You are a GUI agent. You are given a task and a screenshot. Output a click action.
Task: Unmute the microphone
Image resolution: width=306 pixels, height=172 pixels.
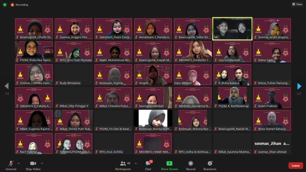11,165
